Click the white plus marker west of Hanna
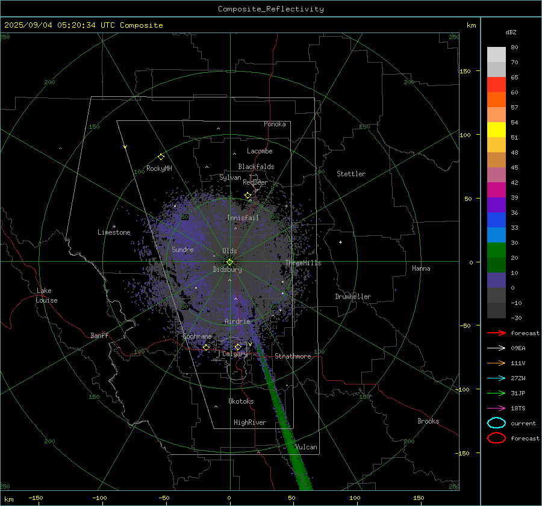542x506 pixels. click(x=340, y=242)
